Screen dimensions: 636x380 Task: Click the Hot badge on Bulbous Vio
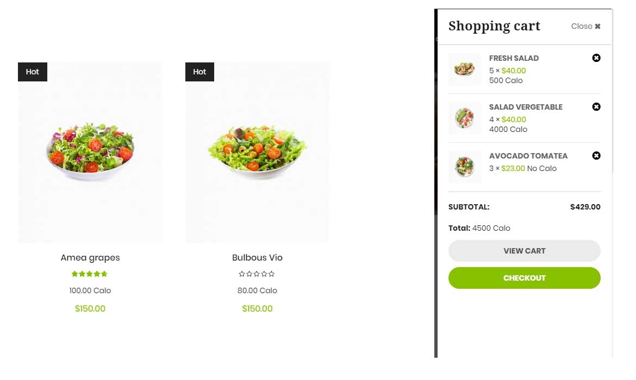pyautogui.click(x=199, y=72)
